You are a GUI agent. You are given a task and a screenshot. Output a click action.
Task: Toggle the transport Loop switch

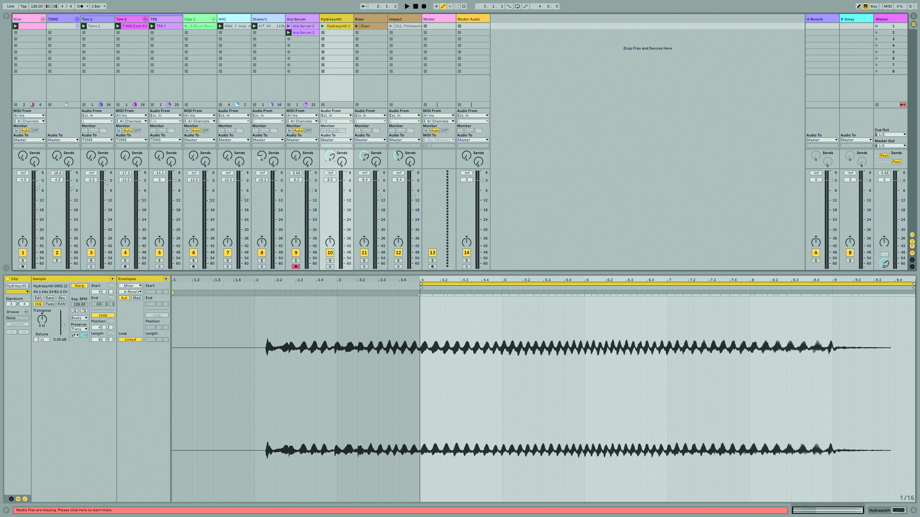click(517, 6)
